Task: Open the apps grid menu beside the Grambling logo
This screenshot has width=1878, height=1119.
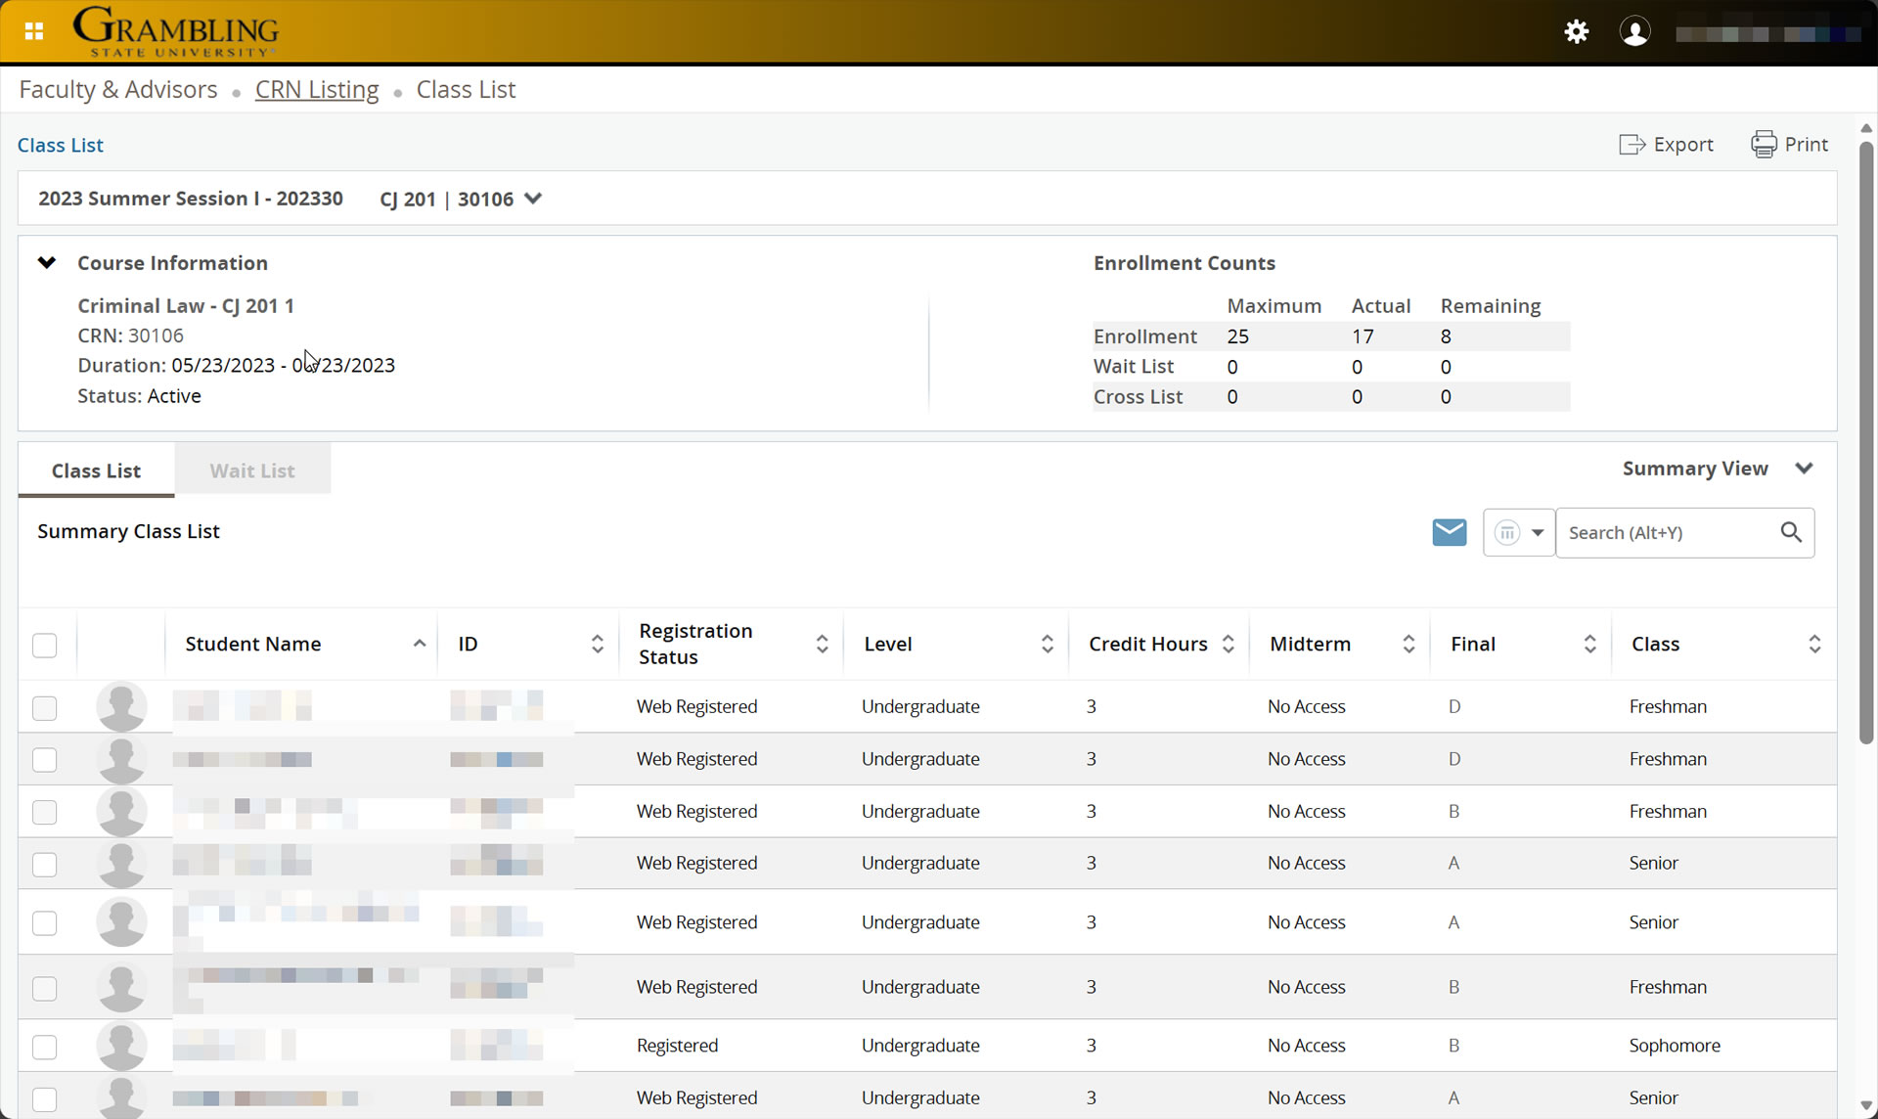Action: [x=32, y=30]
